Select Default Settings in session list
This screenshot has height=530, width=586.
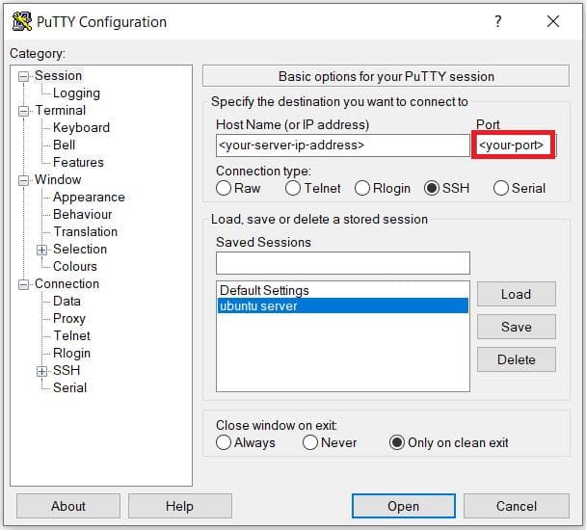[x=342, y=290]
